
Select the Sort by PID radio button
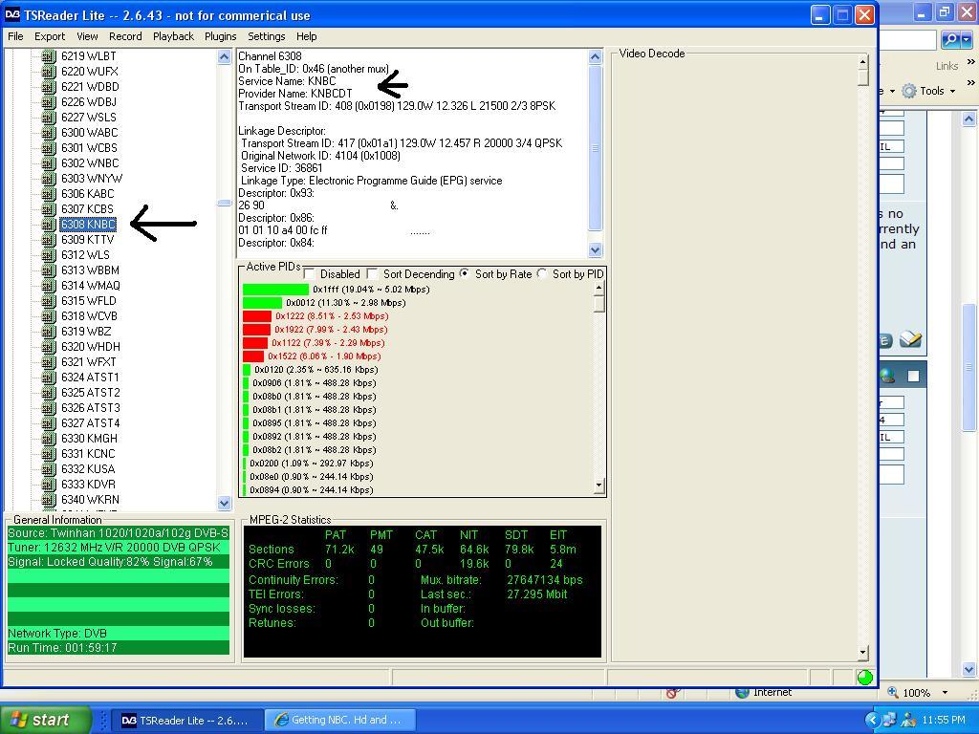[541, 273]
